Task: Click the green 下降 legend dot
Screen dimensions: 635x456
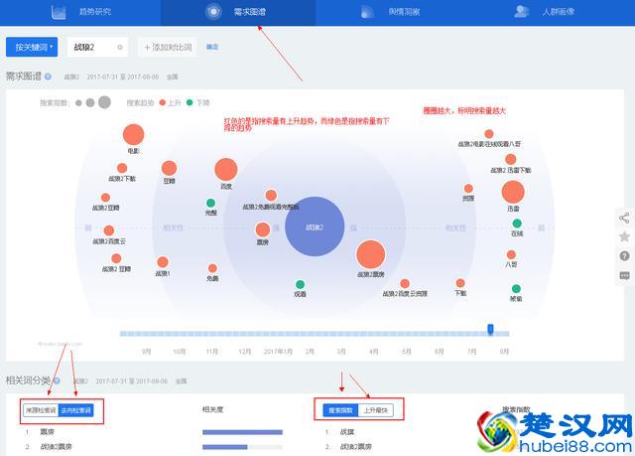Action: (190, 102)
